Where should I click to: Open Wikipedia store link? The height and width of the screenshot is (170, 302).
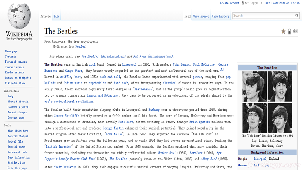[15, 83]
